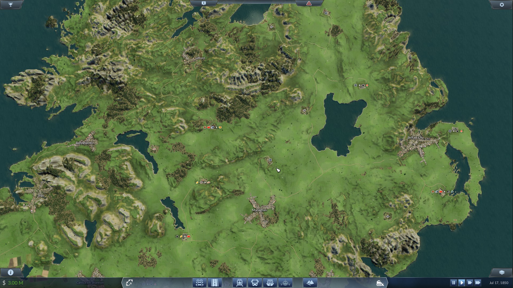
Task: Click the Jul 17, 1850 date display
Action: click(499, 283)
